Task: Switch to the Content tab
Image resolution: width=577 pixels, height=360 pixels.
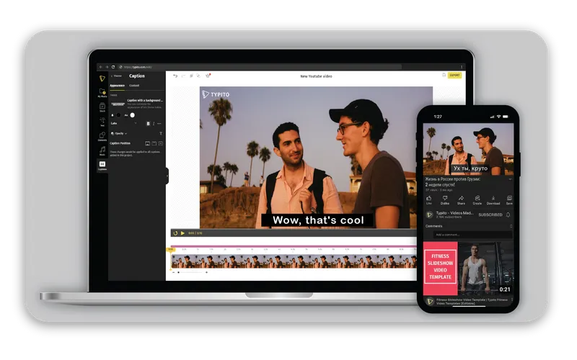Action: point(134,86)
